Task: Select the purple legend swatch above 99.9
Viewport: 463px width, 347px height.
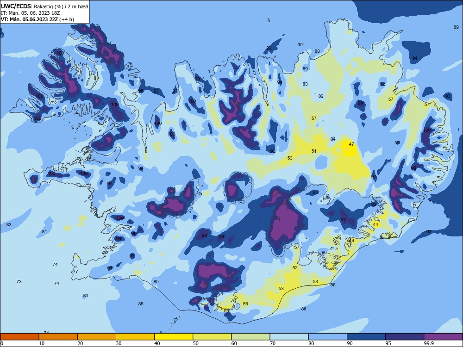Action: click(x=443, y=337)
